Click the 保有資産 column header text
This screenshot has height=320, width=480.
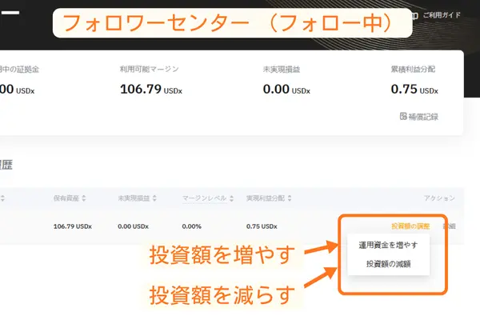[x=66, y=198]
